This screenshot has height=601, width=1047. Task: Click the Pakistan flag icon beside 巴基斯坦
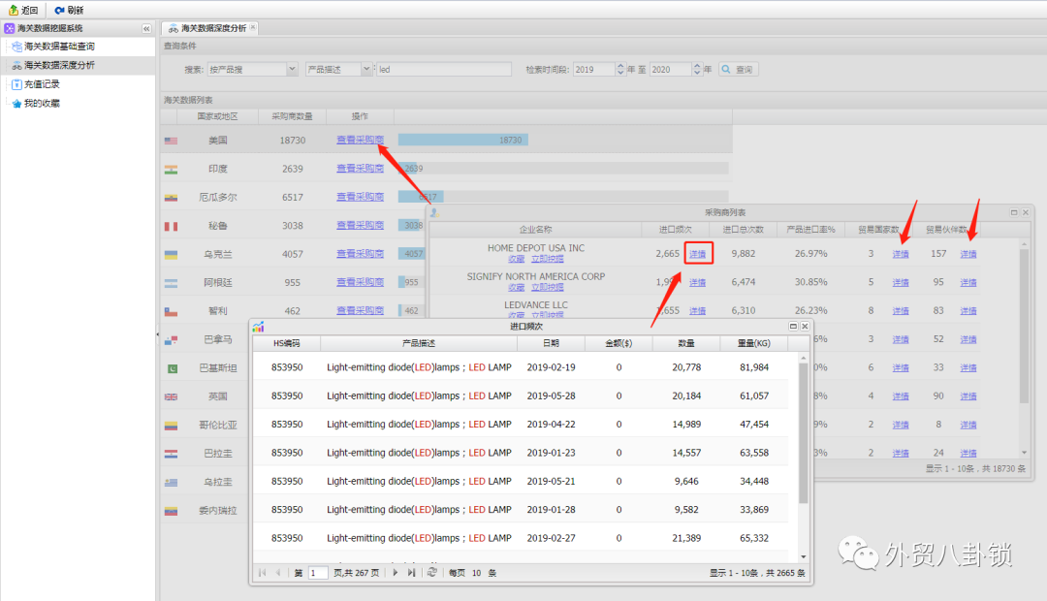[x=171, y=368]
